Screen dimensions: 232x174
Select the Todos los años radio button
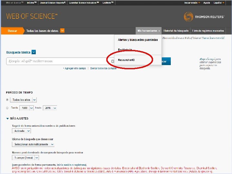[7, 100]
